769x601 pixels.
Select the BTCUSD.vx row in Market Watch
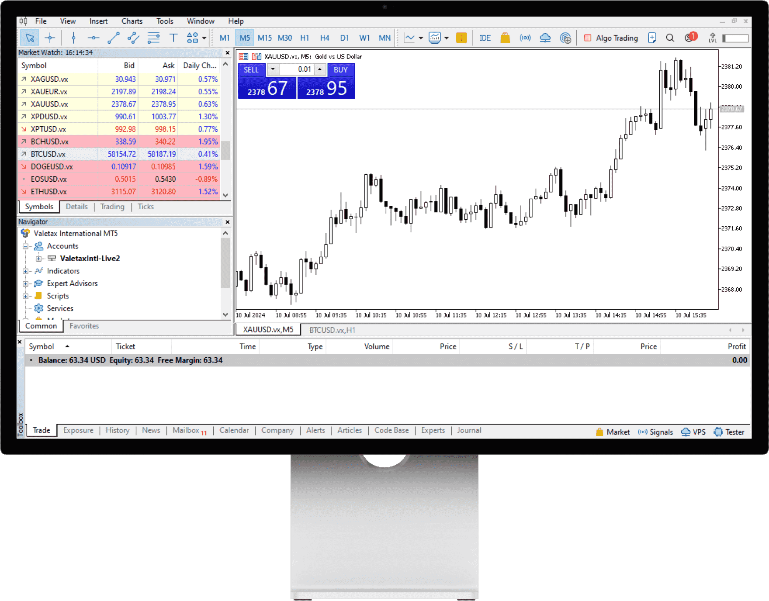[x=48, y=154]
